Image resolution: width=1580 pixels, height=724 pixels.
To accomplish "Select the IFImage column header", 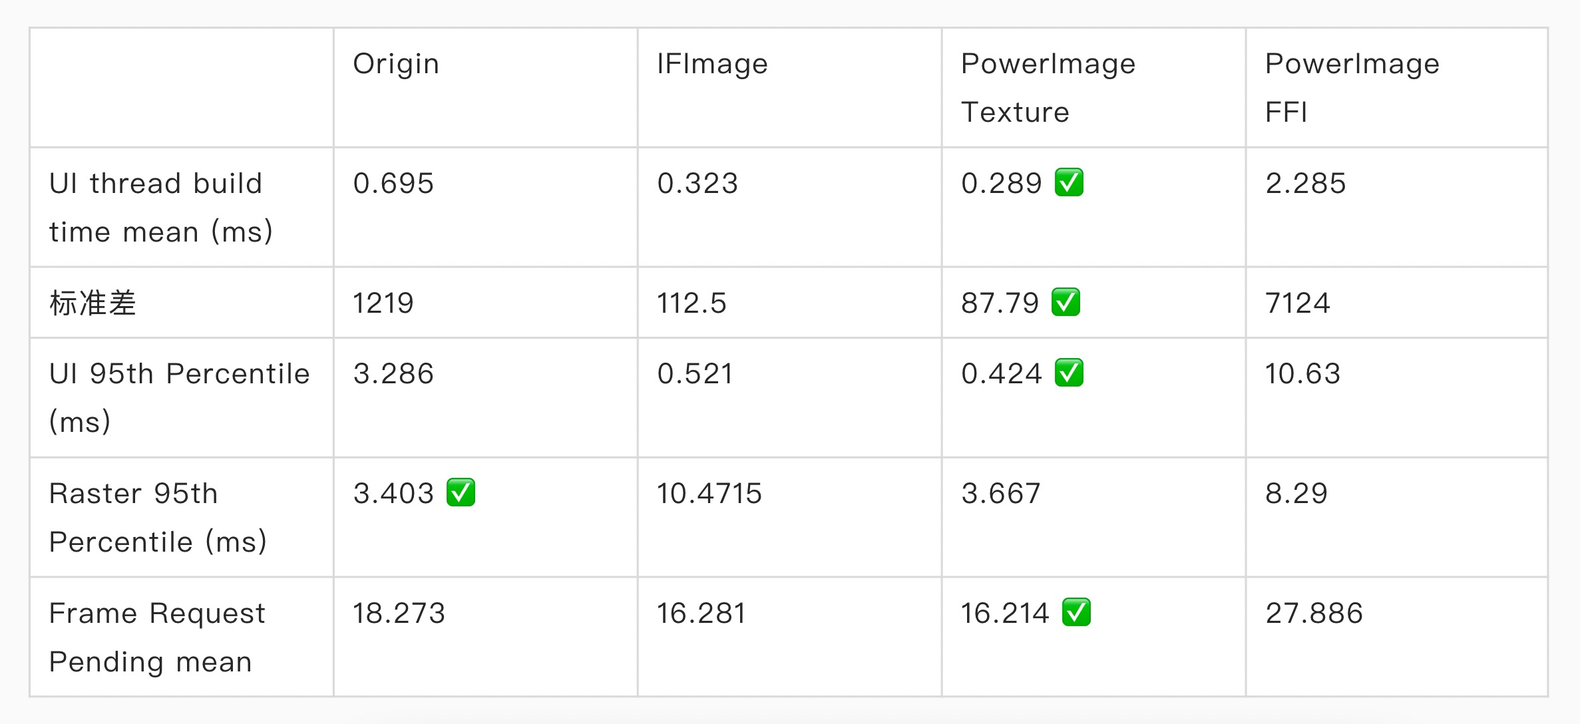I will pyautogui.click(x=712, y=64).
